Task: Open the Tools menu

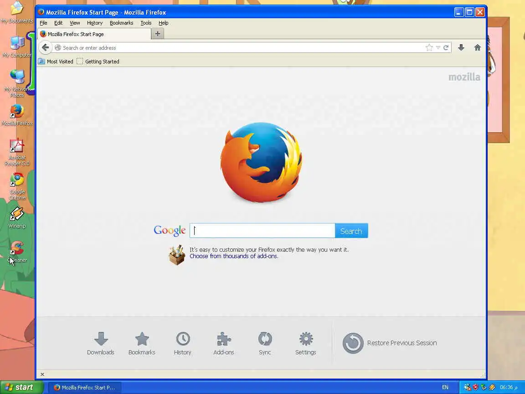Action: point(146,23)
